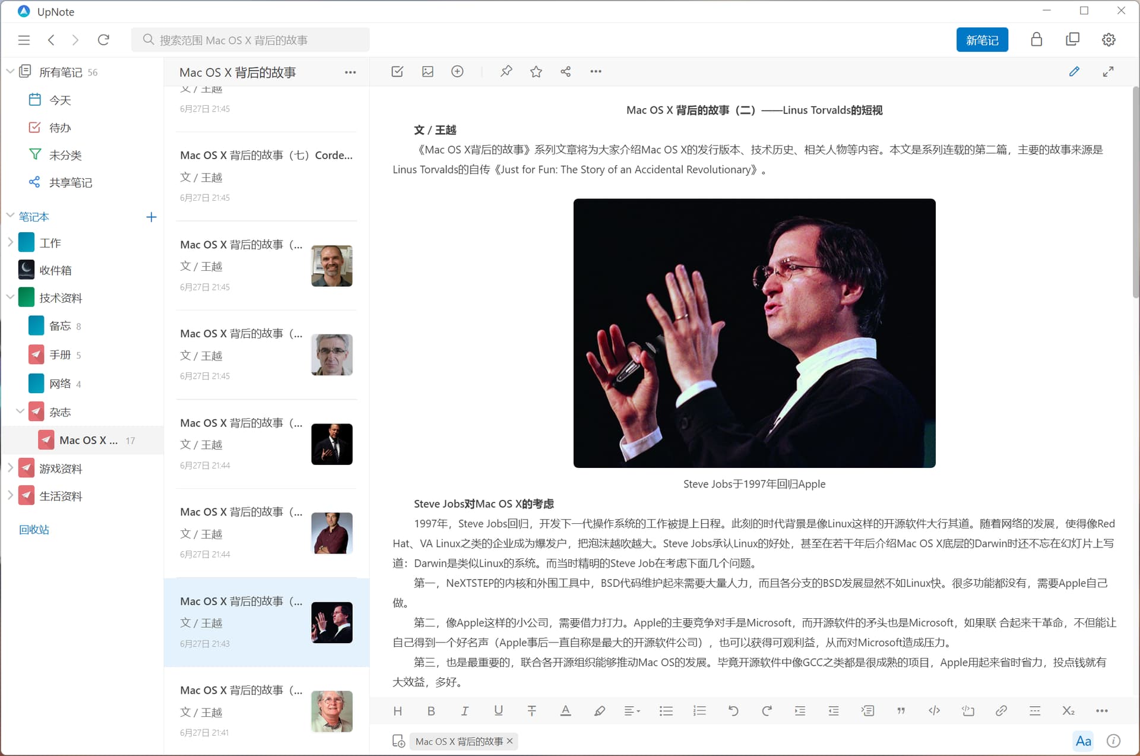This screenshot has width=1140, height=756.
Task: Open the text alignment dropdown
Action: pos(632,711)
